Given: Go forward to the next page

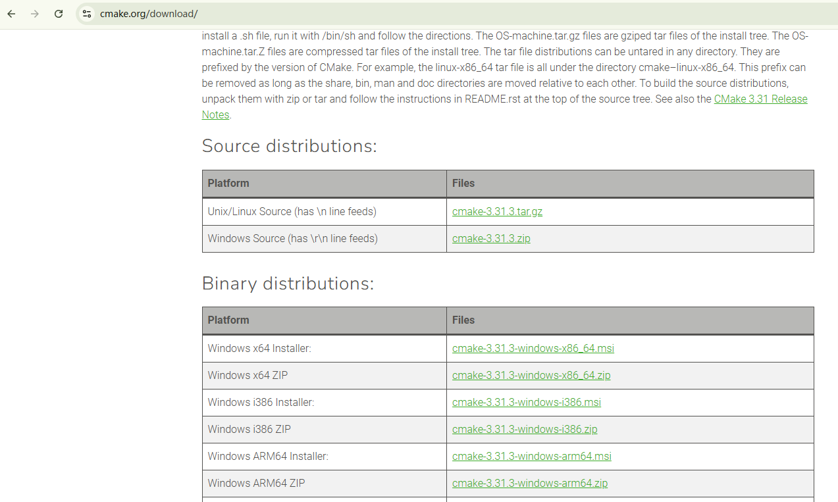Looking at the screenshot, I should tap(35, 14).
